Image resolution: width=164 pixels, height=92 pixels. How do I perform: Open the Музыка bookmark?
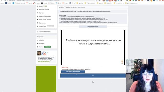pyautogui.click(x=51, y=3)
